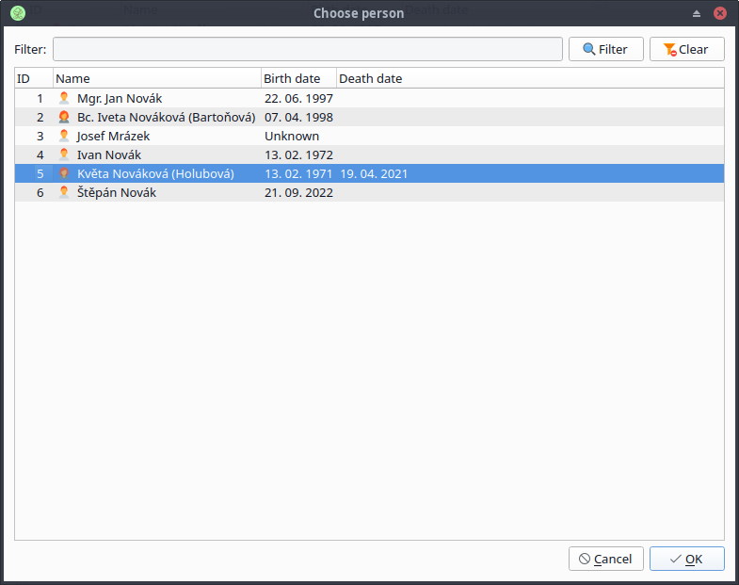Click the application logo in the title bar
739x585 pixels.
click(17, 13)
